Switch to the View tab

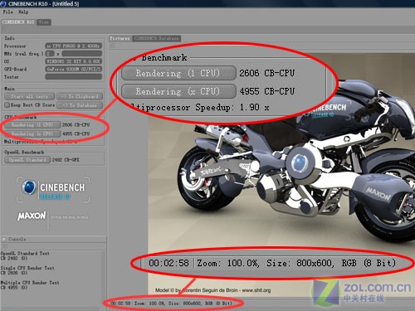44,22
